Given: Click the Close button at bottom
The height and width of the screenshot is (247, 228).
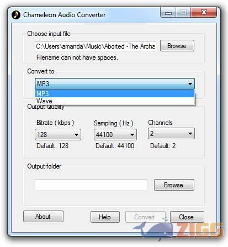Looking at the screenshot, I should pos(187,217).
